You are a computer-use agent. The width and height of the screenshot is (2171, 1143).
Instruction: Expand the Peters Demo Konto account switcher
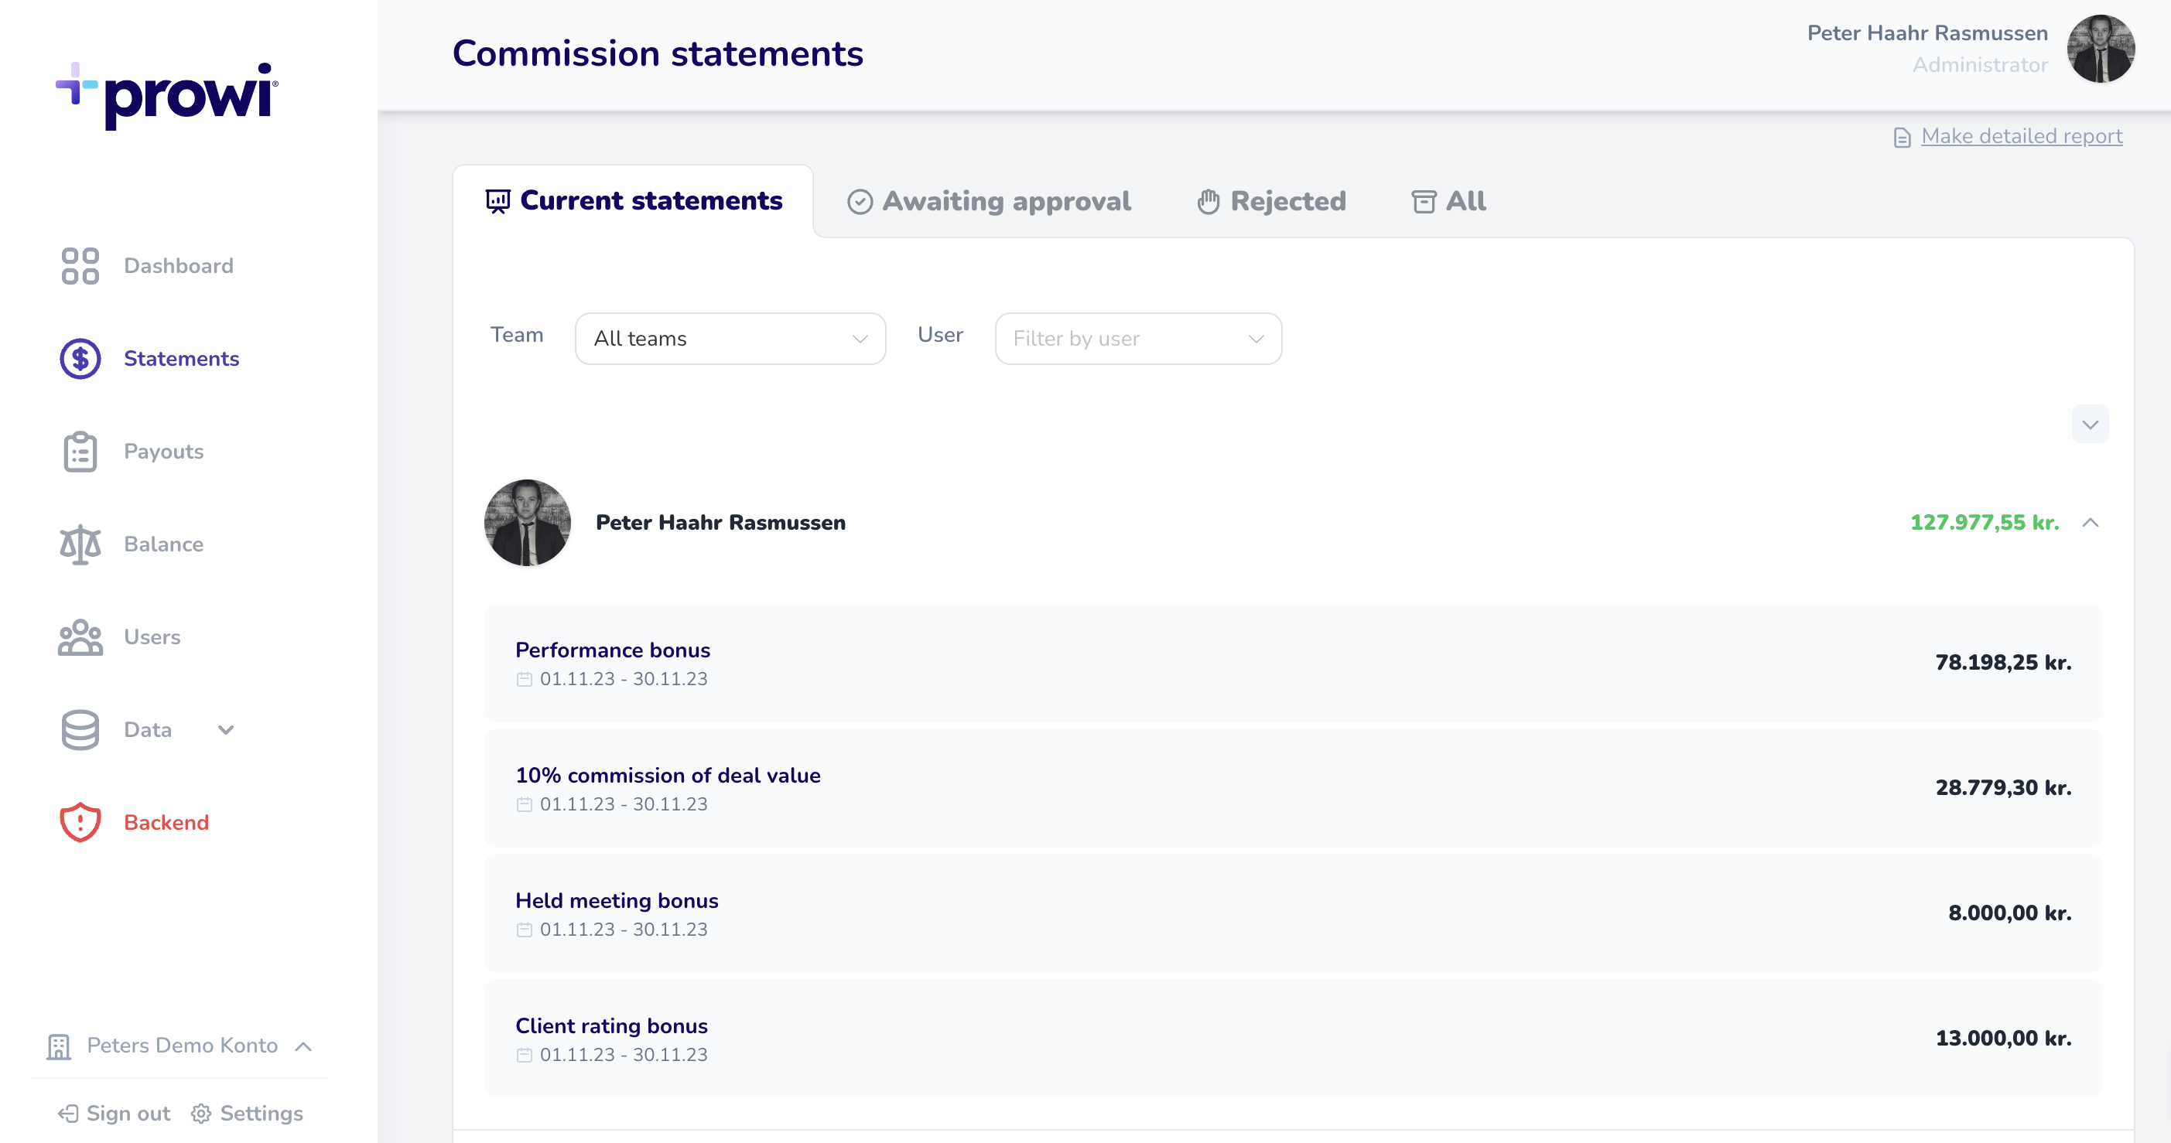tap(181, 1046)
